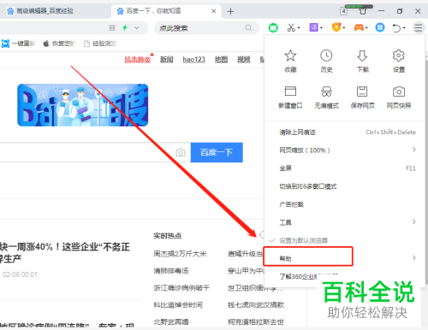Select 广告拦截 menu entry
The image size is (428, 330).
click(x=345, y=204)
